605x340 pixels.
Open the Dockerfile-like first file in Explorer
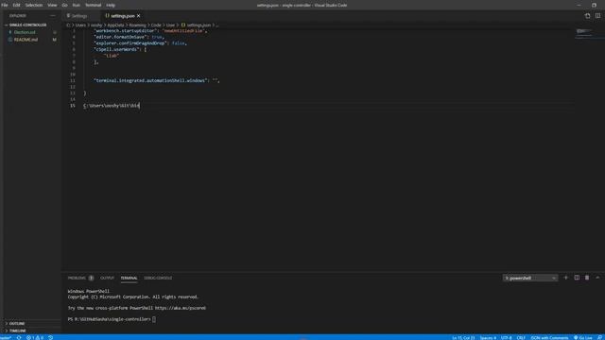coord(25,32)
